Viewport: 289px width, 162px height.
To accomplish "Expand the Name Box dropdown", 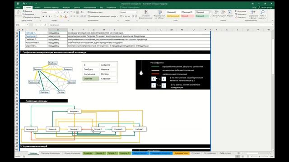I will pyautogui.click(x=28, y=25).
